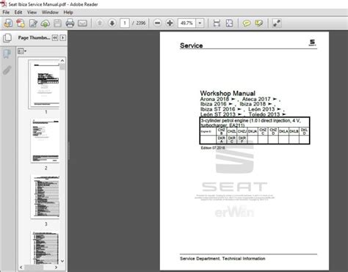Toggle read mode full screen icon
348x272 pixels.
pyautogui.click(x=277, y=23)
